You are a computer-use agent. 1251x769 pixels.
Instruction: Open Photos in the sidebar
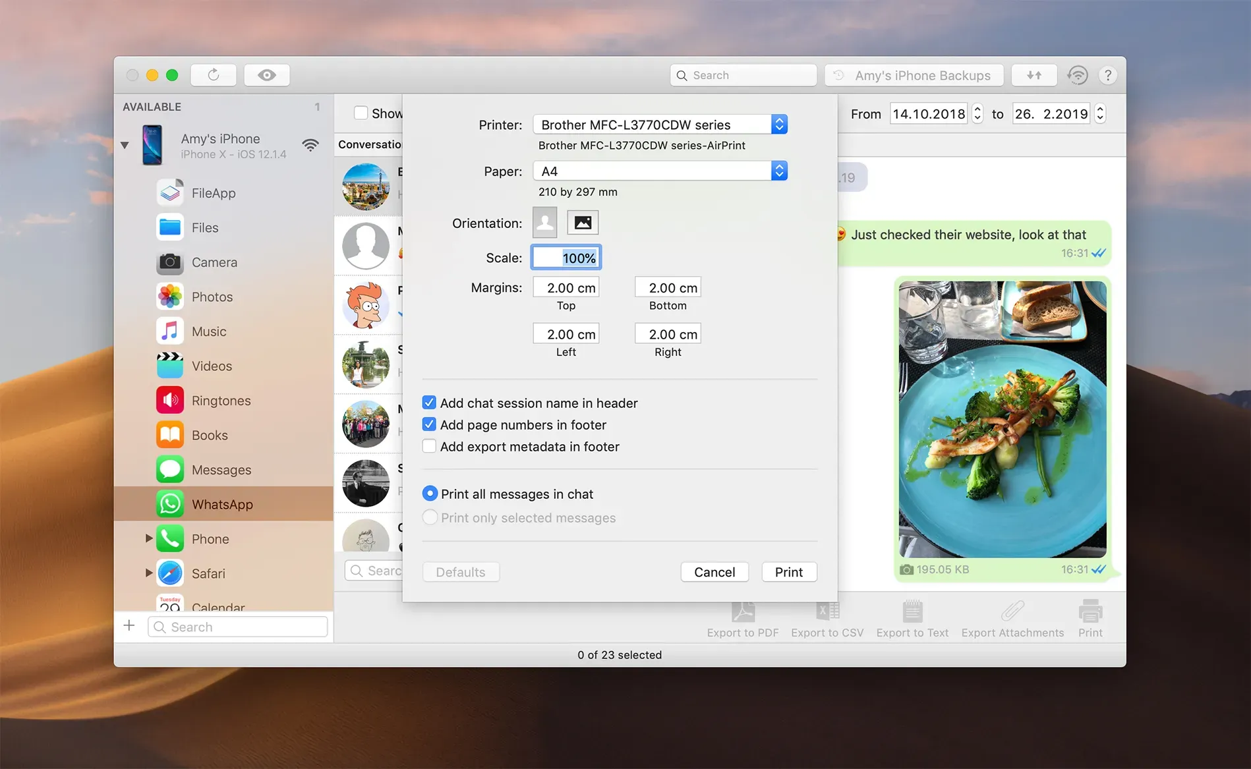(x=212, y=297)
